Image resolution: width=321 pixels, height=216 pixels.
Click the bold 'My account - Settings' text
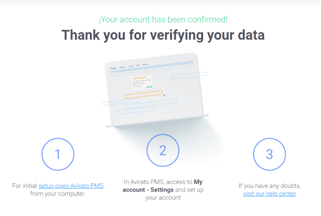(162, 186)
